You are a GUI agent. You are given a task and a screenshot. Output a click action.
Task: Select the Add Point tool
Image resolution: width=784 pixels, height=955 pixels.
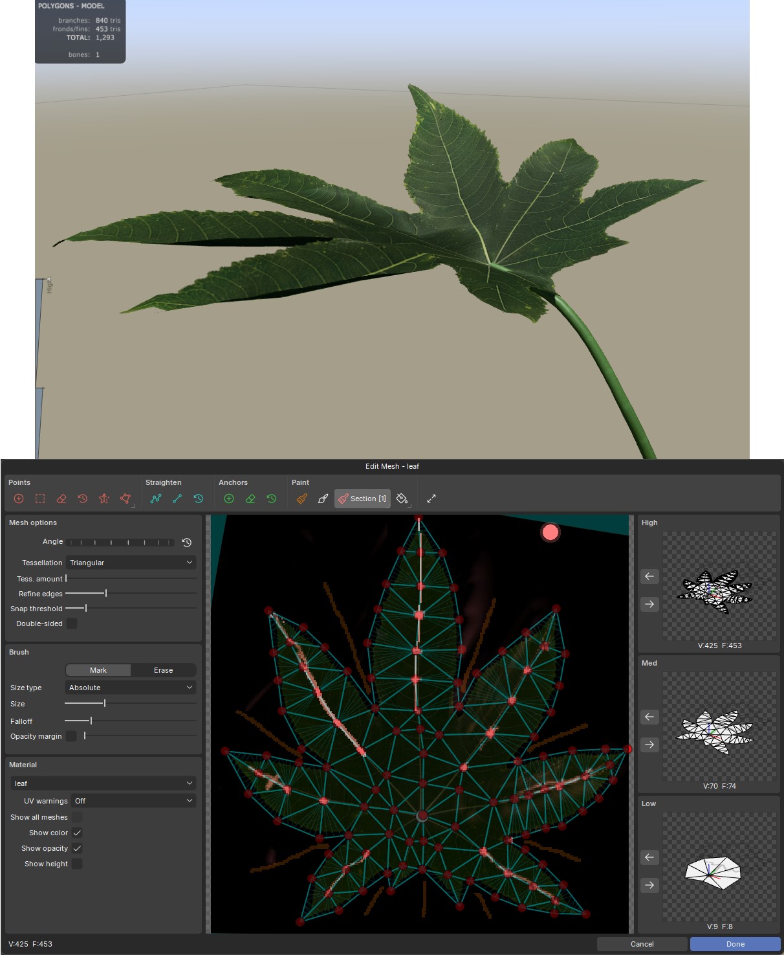coord(18,499)
